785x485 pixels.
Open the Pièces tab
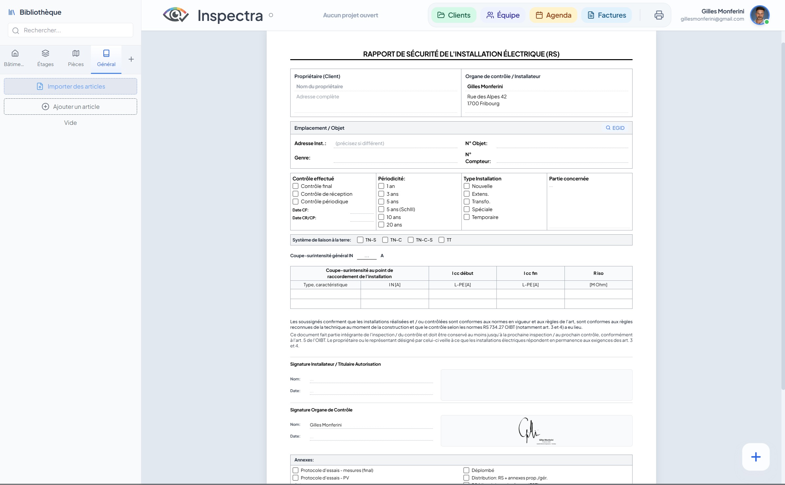click(76, 58)
